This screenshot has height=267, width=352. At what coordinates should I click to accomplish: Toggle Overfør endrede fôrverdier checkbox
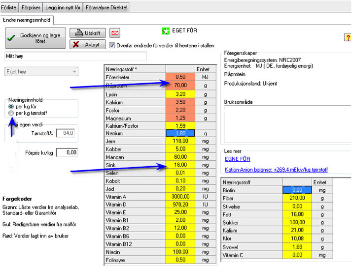112,45
